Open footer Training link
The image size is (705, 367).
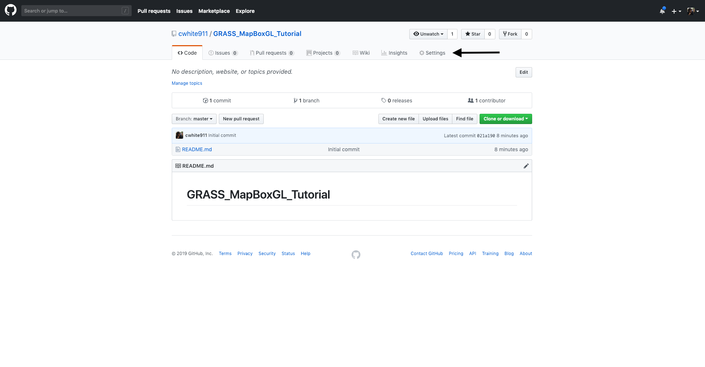490,254
